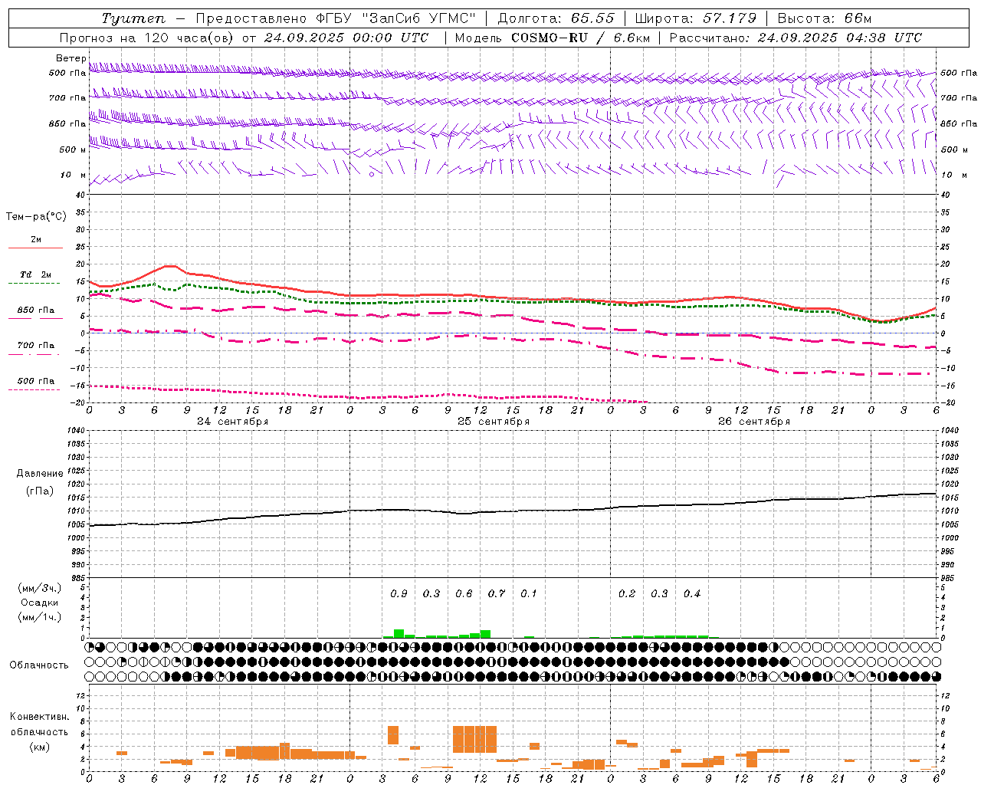981x785 pixels.
Task: Click the "26 сентября" date label
Action: pos(754,421)
